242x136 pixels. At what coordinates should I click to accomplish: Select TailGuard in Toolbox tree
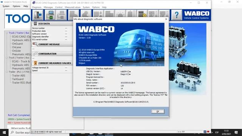(18, 79)
